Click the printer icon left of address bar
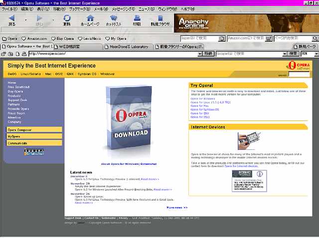The width and height of the screenshot is (319, 238). (24, 54)
